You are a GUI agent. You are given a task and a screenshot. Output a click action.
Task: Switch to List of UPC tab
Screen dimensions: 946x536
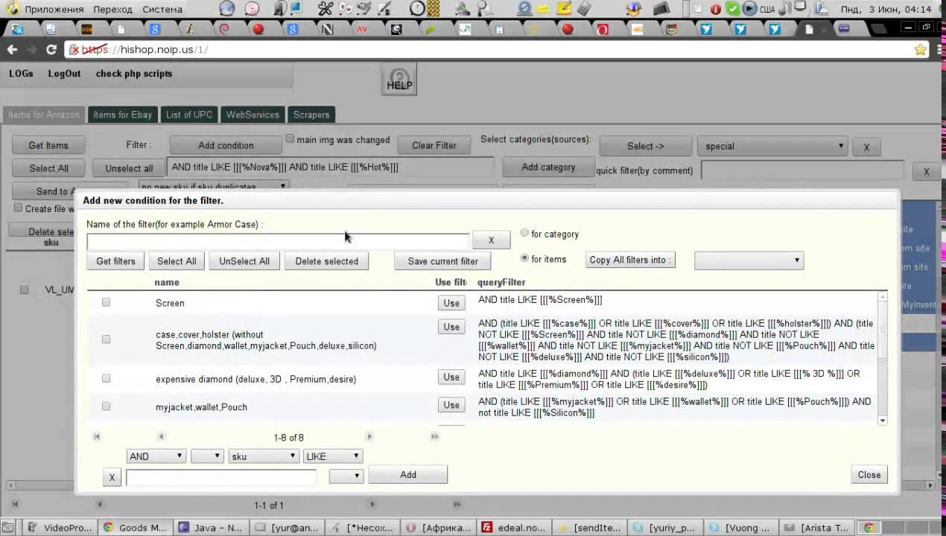click(x=189, y=115)
